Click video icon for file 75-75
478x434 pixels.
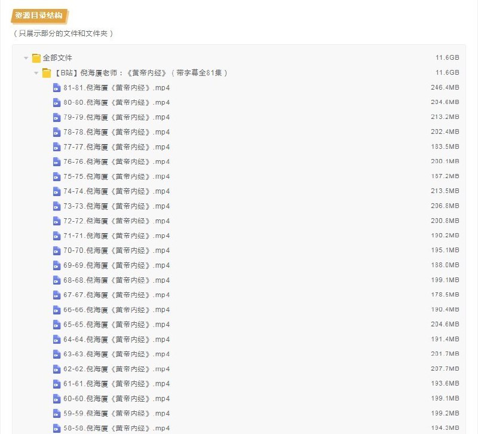pos(57,176)
